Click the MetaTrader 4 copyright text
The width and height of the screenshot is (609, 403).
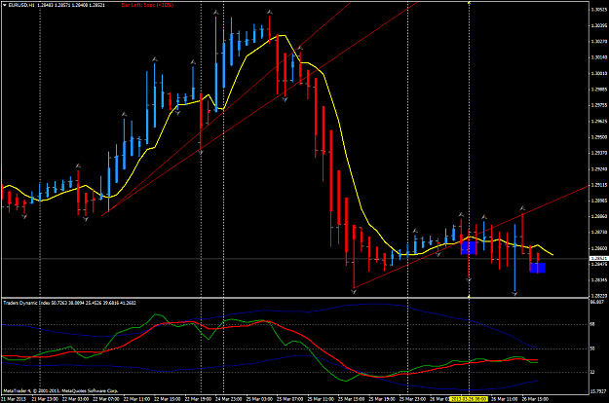pyautogui.click(x=60, y=391)
